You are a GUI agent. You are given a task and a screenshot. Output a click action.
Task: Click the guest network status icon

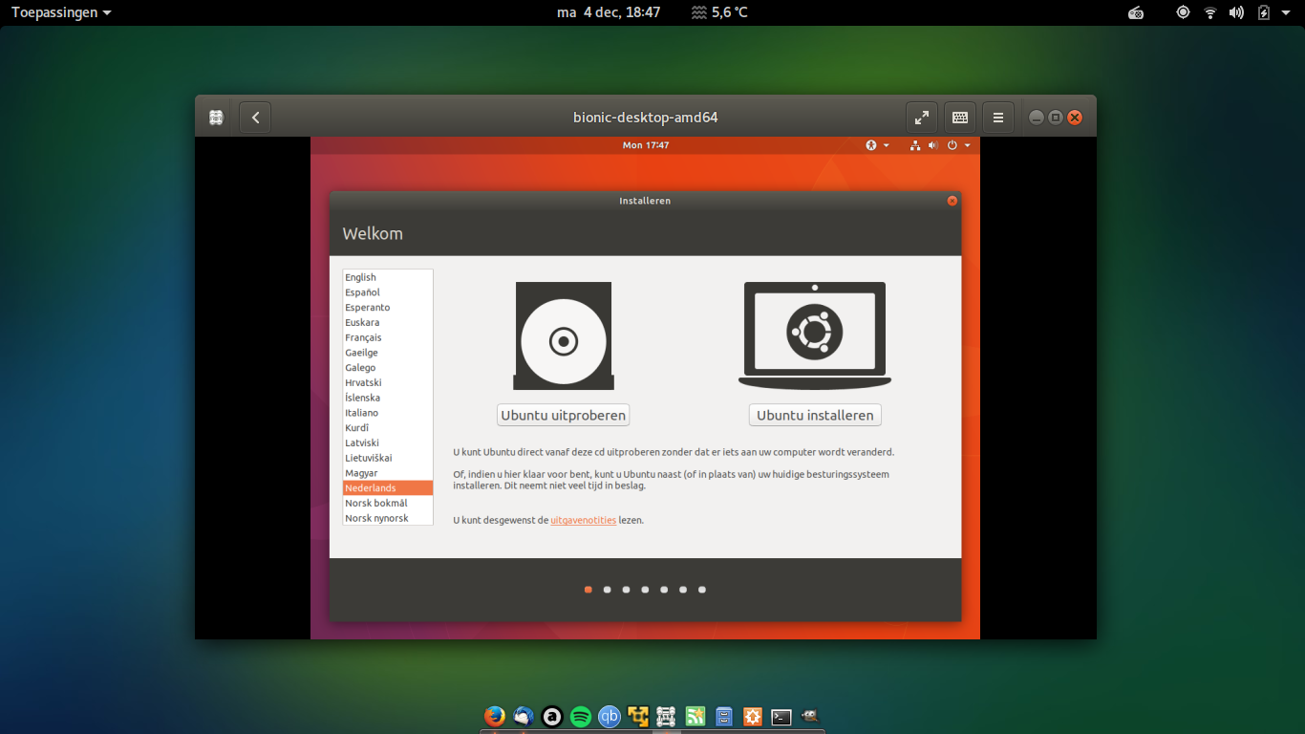[x=915, y=145]
